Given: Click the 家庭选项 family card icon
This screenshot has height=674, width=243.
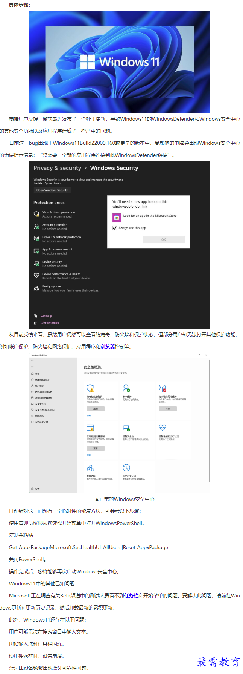Looking at the screenshot, I should pos(90,468).
